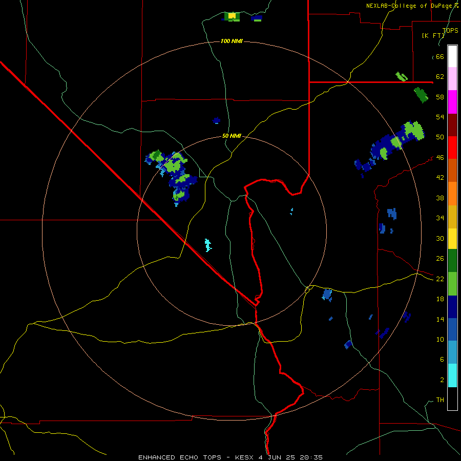461x461 pixels.
Task: Click the '54' legend value
Action: coord(440,117)
